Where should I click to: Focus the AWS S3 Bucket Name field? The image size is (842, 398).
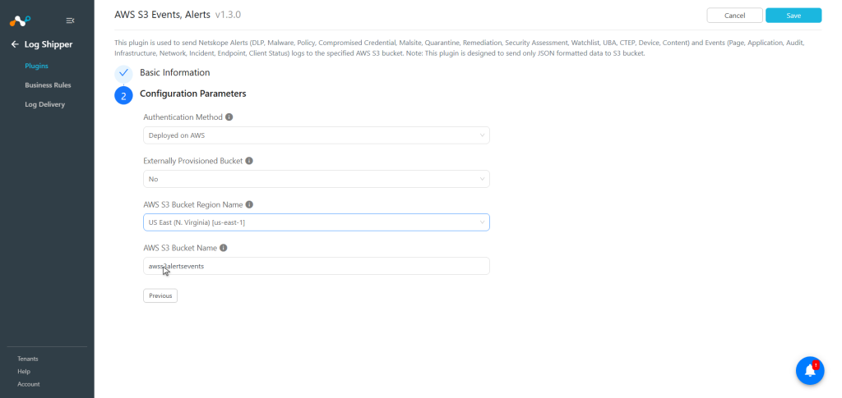(317, 266)
